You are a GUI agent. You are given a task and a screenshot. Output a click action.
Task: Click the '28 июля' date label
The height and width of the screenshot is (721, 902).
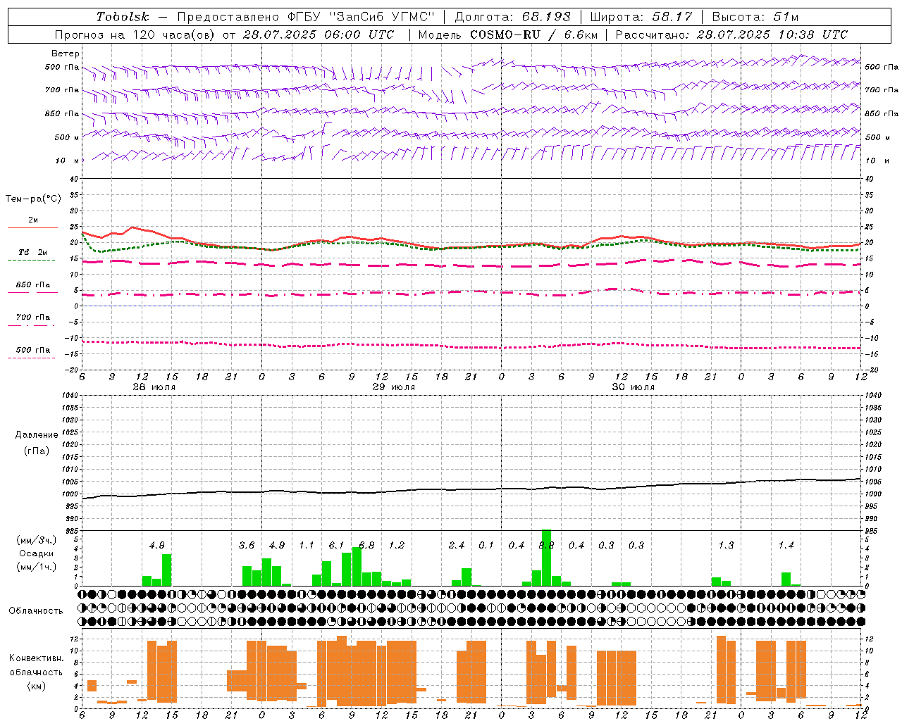point(154,387)
